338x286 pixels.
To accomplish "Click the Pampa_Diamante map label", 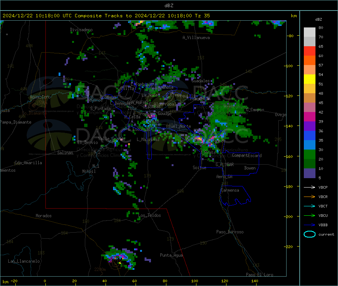I will [x=16, y=122].
